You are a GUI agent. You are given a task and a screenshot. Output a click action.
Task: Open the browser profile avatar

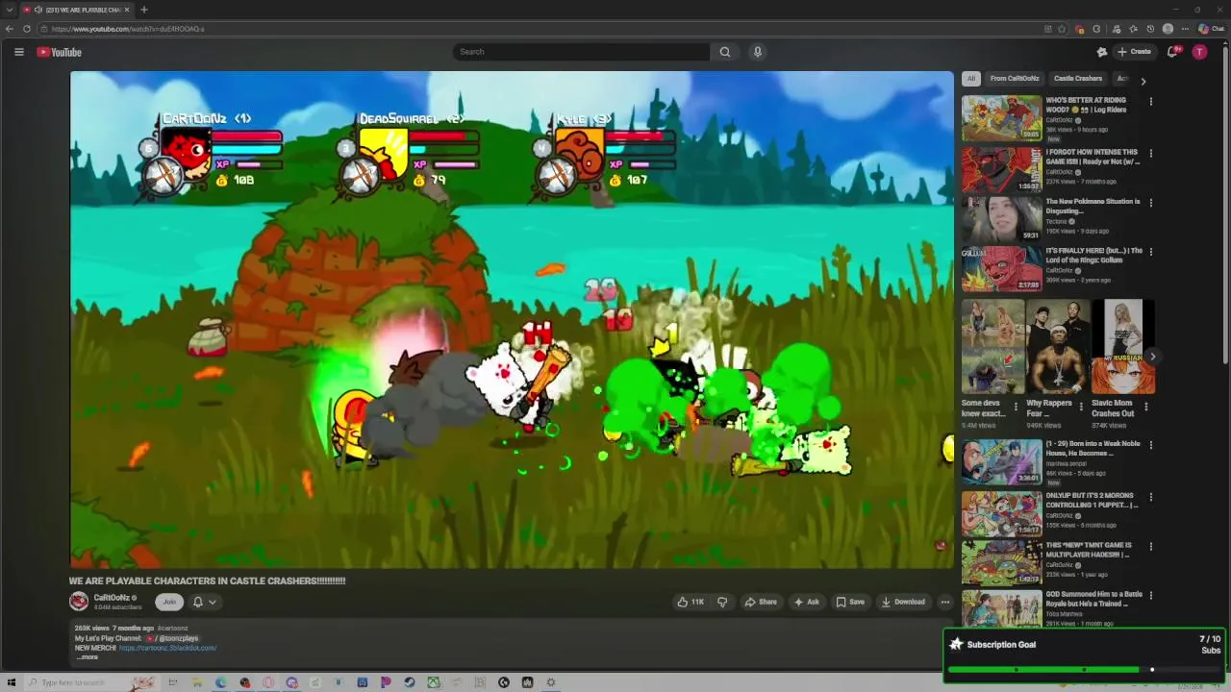pos(1168,29)
